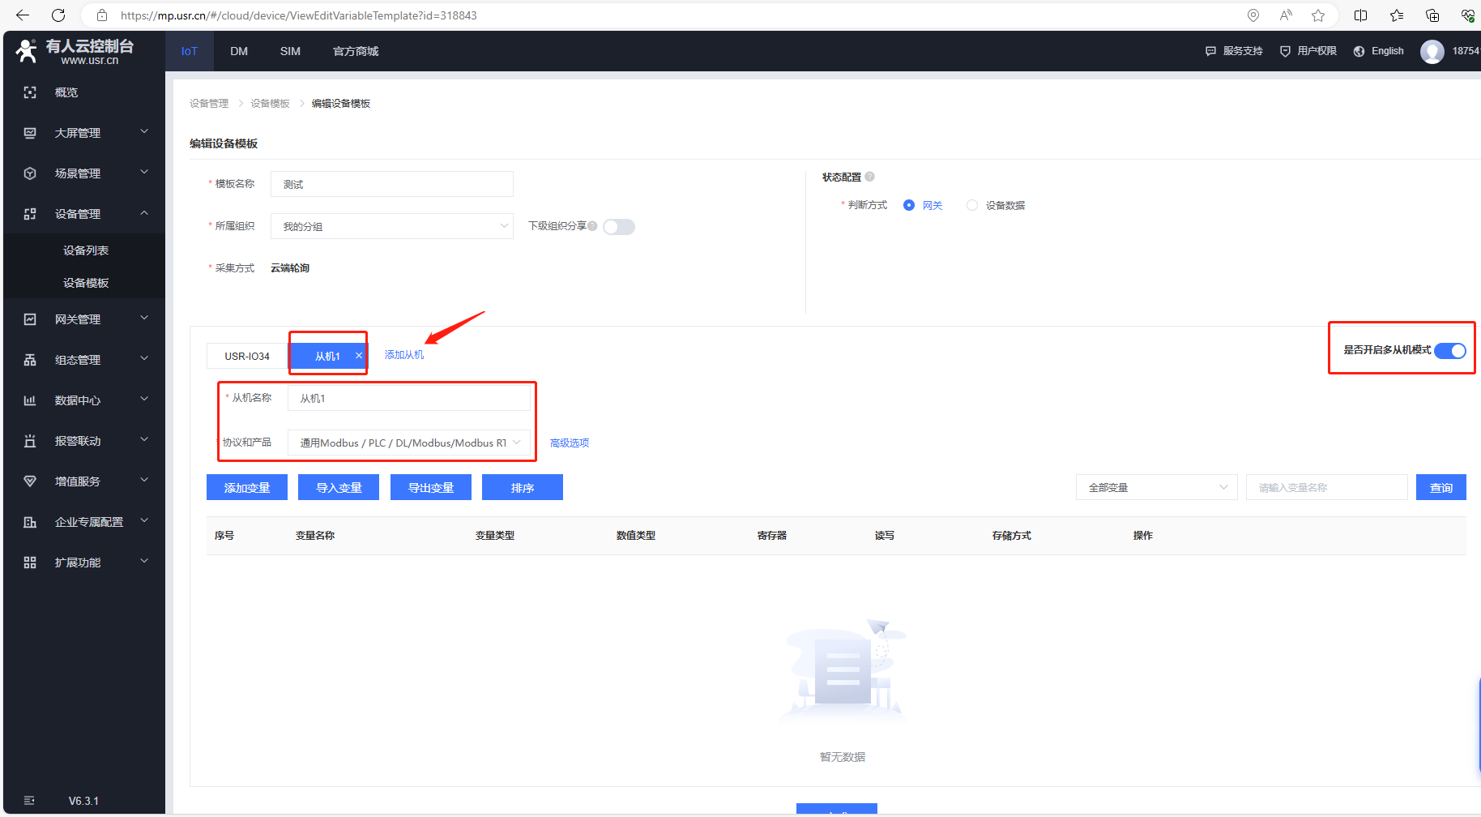Switch to the USR-IO34 tab
Viewport: 1481px width, 817px height.
click(247, 356)
